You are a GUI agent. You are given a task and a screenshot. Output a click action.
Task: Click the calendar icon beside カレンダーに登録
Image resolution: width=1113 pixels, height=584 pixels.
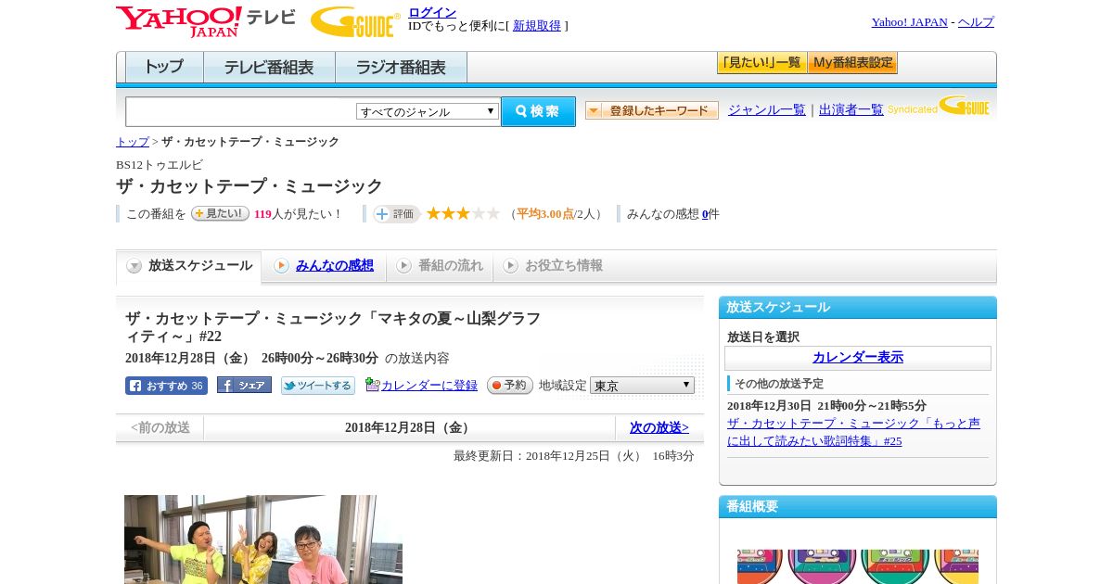click(372, 384)
